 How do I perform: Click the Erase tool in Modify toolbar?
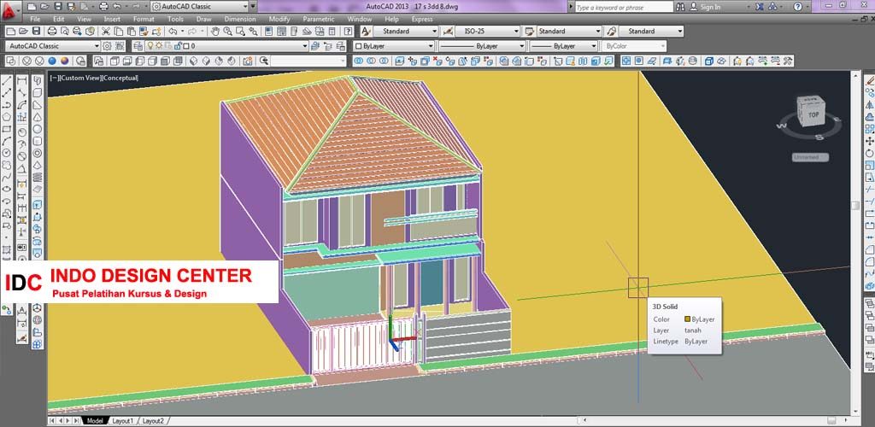coord(869,81)
